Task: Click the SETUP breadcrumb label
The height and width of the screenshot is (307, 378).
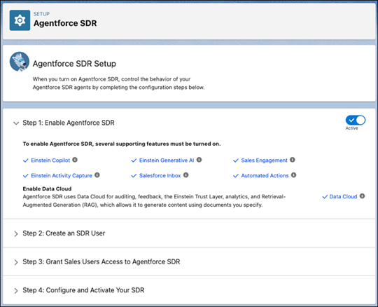Action: point(41,14)
